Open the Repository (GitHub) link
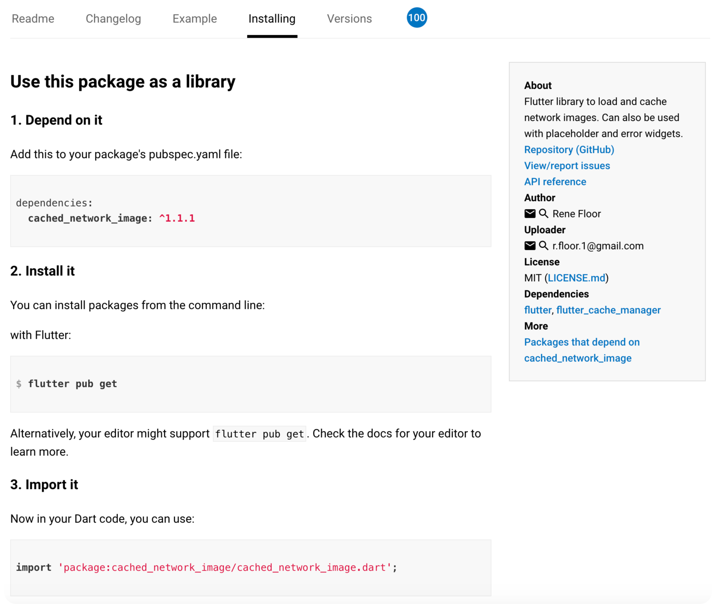Viewport: 716px width, 608px height. [569, 150]
